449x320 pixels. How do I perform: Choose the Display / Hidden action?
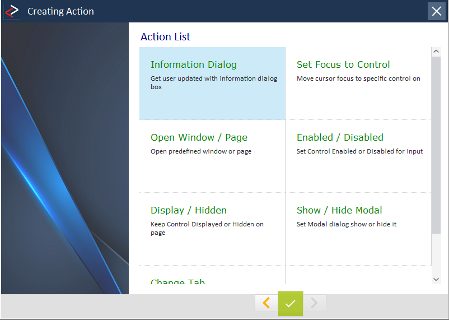[x=212, y=229]
